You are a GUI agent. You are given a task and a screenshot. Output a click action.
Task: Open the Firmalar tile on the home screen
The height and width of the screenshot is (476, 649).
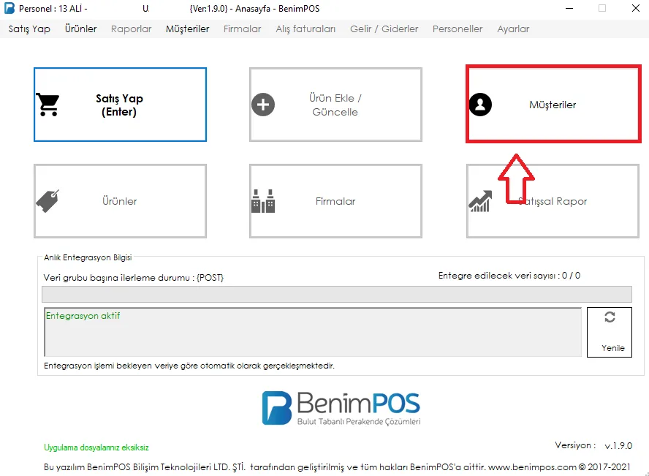tap(335, 201)
